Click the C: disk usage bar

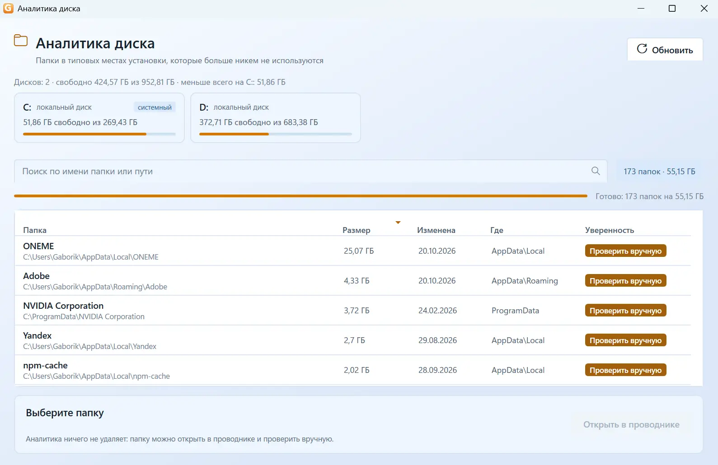coord(99,134)
